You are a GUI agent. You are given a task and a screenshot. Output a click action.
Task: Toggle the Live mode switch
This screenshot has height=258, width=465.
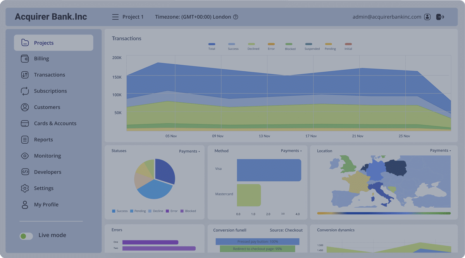coord(26,236)
